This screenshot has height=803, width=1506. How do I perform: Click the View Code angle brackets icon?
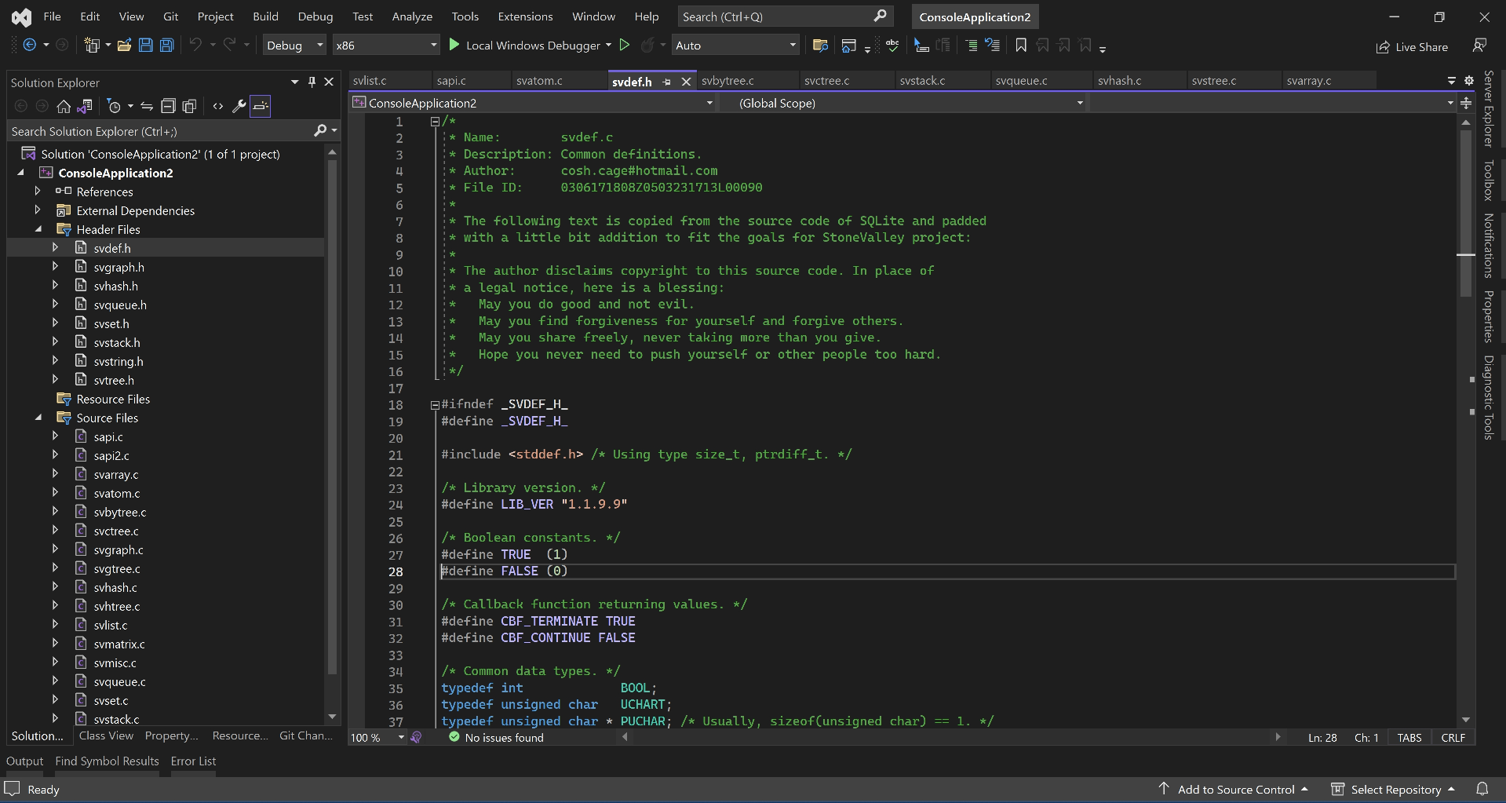point(218,106)
